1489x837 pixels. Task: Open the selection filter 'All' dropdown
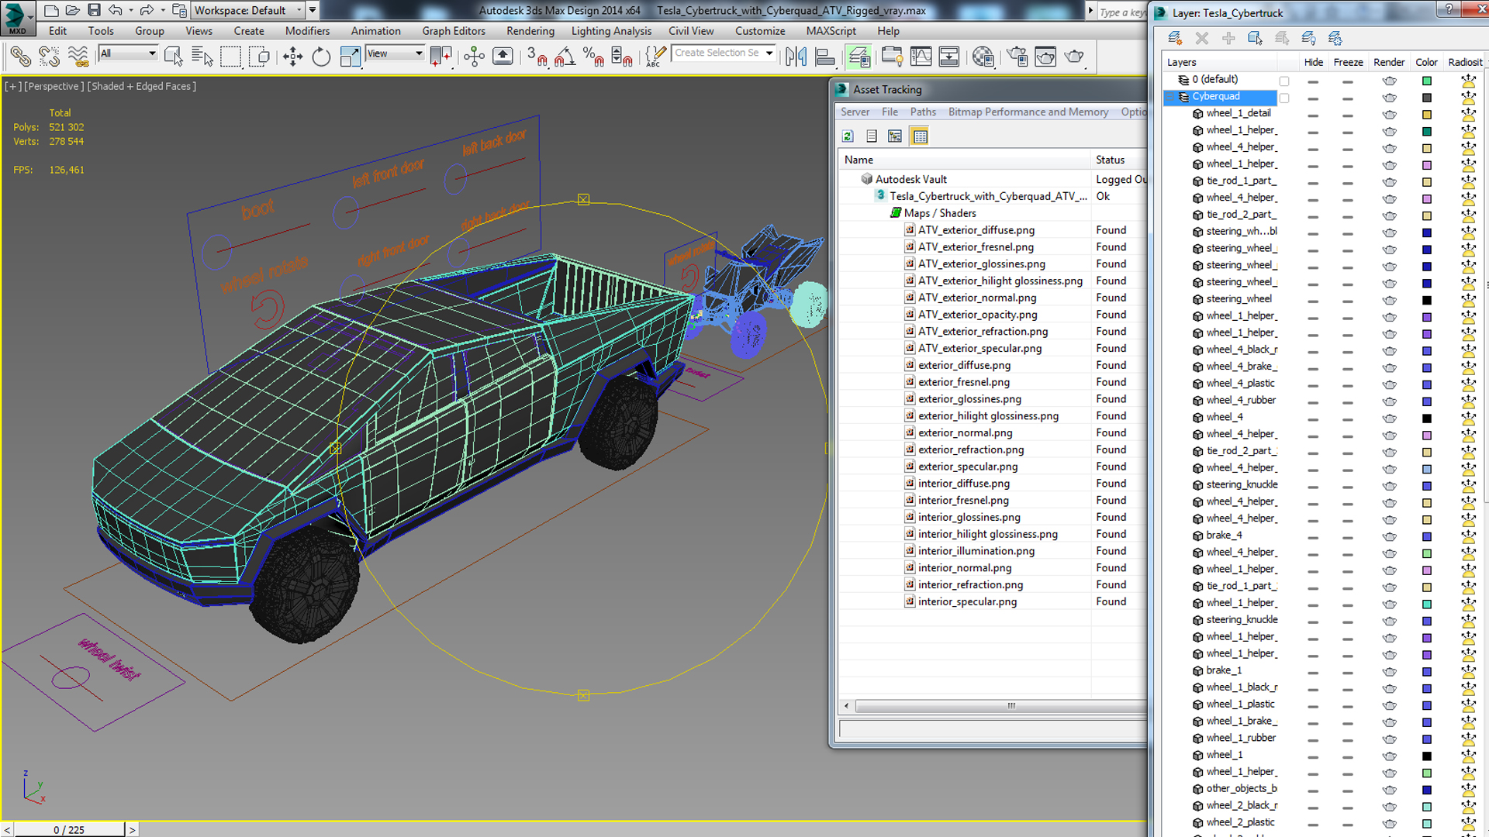129,53
